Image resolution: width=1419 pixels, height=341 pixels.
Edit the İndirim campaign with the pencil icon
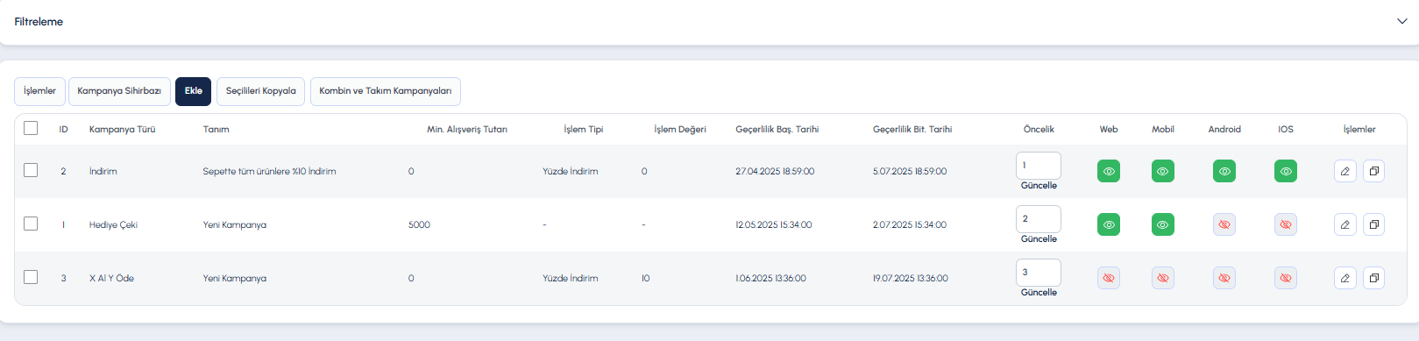[1345, 171]
